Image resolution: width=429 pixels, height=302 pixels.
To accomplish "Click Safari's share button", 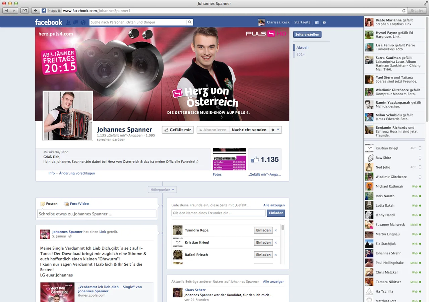I will pyautogui.click(x=24, y=11).
